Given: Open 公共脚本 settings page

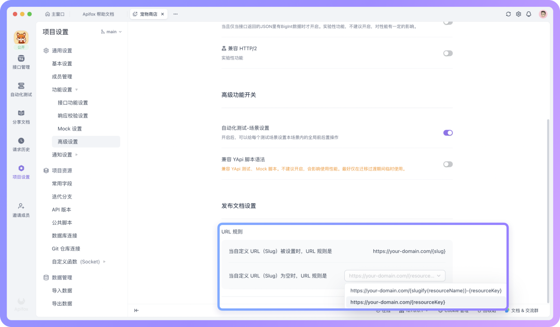Looking at the screenshot, I should [62, 222].
